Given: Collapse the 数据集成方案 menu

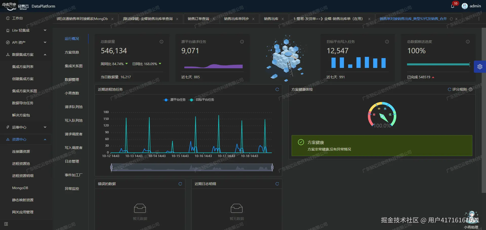Looking at the screenshot, I should pos(26,55).
